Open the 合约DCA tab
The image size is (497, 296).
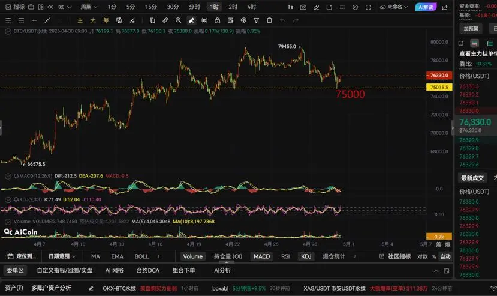click(x=147, y=270)
